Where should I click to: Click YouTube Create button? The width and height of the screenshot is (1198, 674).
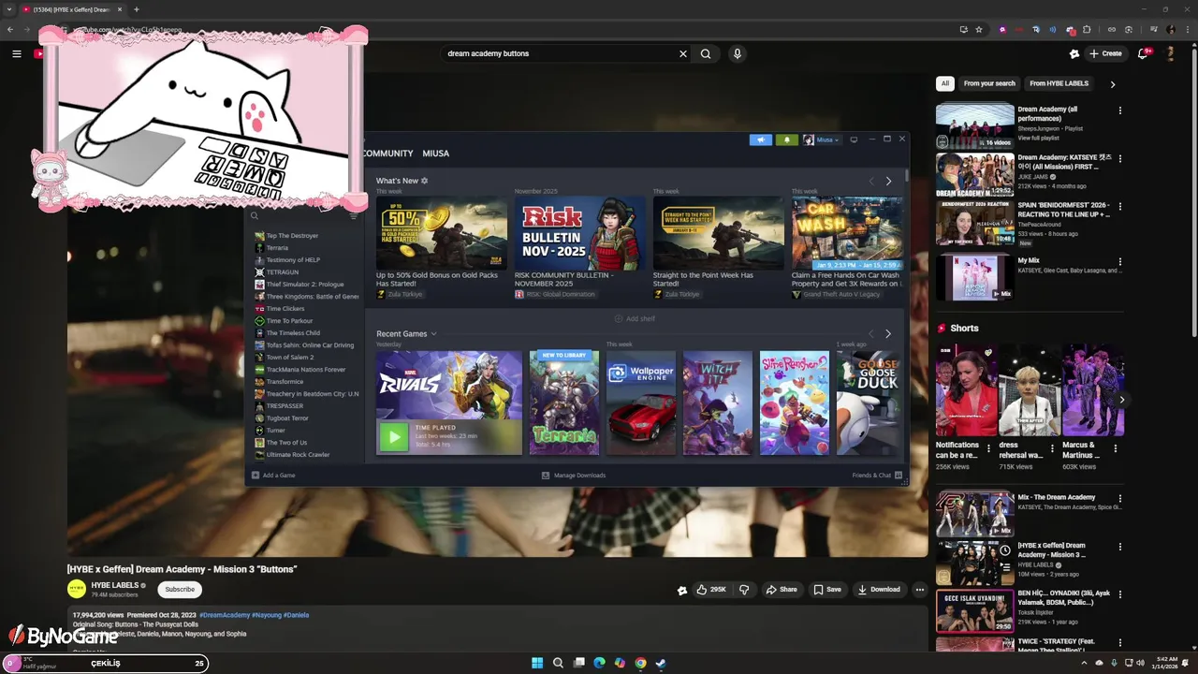pyautogui.click(x=1105, y=53)
